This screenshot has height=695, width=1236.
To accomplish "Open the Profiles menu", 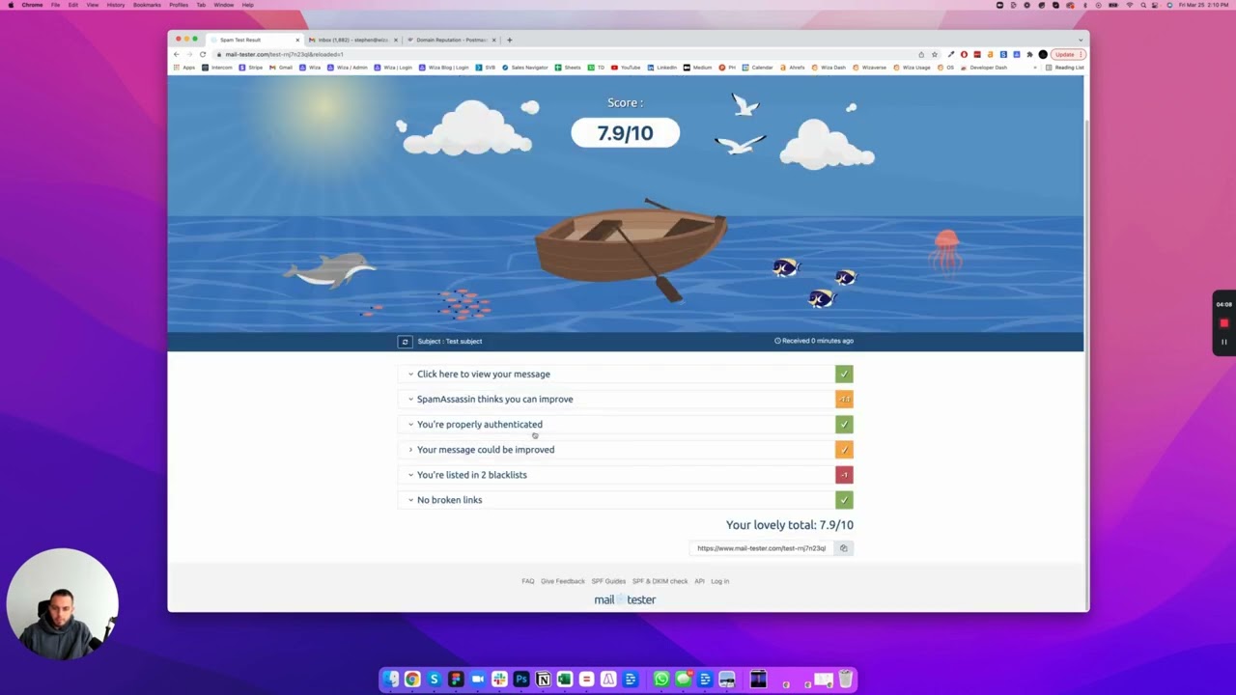I will coord(179,5).
